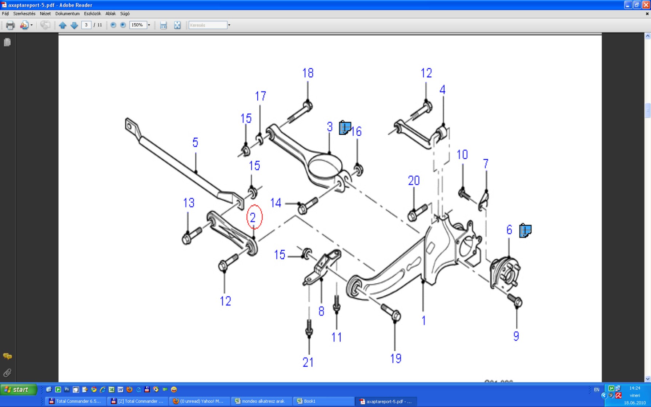Open the Comments panel icon
The width and height of the screenshot is (651, 407).
tap(7, 356)
